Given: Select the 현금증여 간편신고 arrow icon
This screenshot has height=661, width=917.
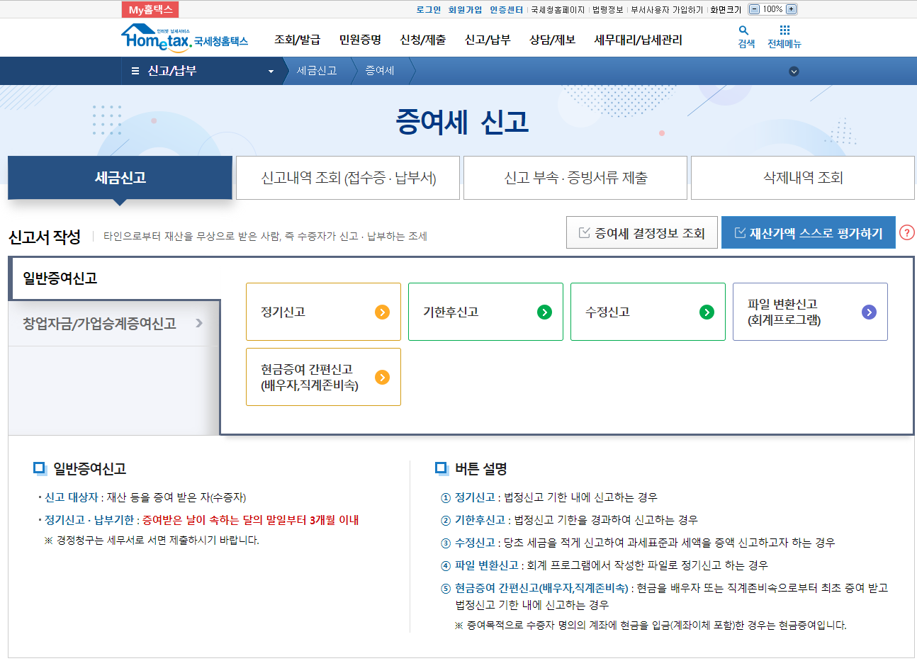Looking at the screenshot, I should [383, 377].
